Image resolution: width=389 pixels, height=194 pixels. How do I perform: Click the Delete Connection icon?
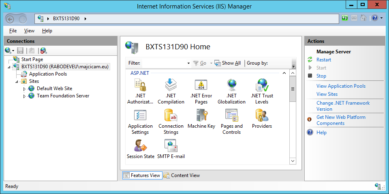tap(44, 51)
